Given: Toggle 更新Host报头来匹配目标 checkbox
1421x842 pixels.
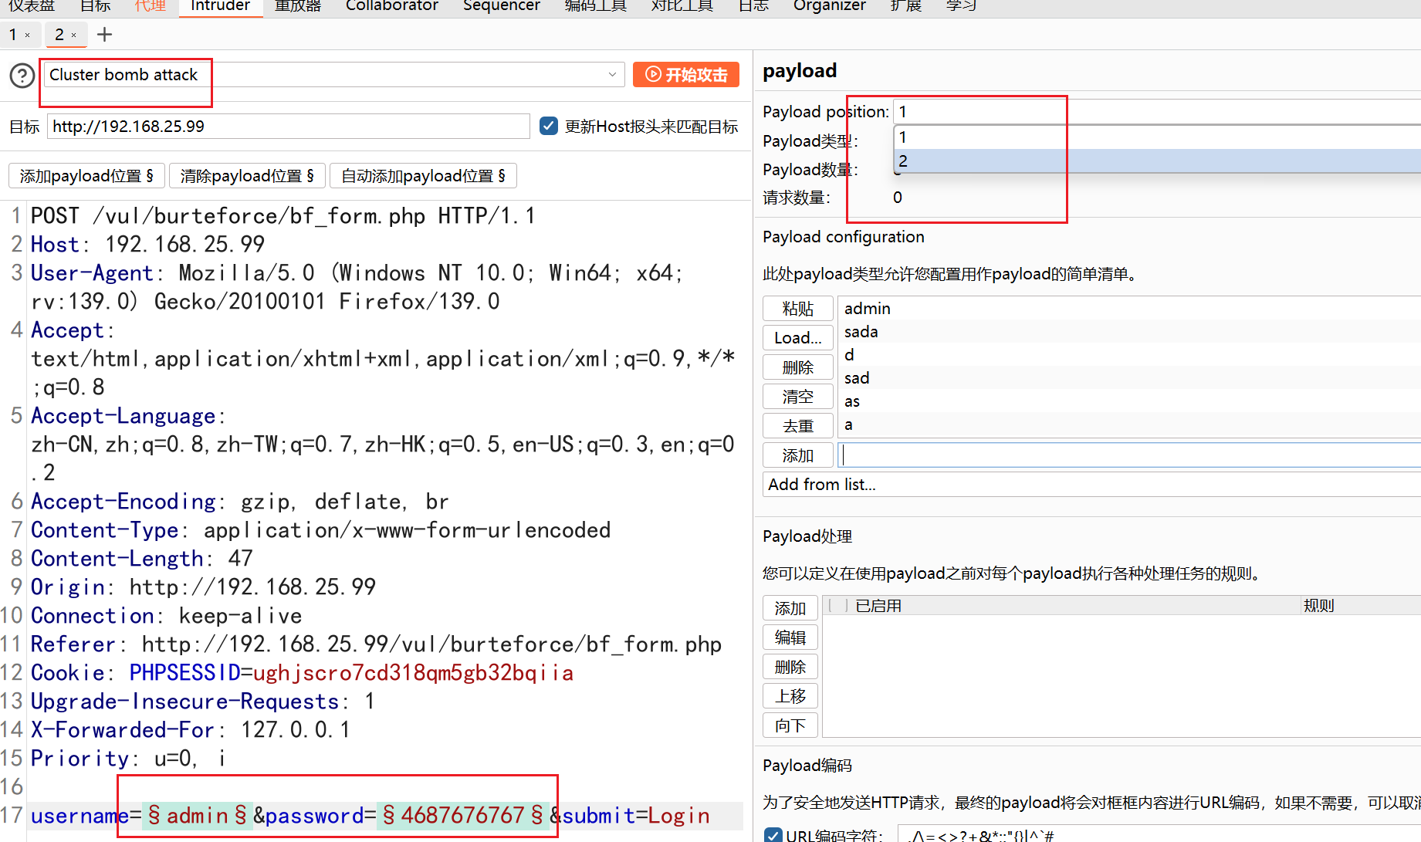Looking at the screenshot, I should 549,126.
